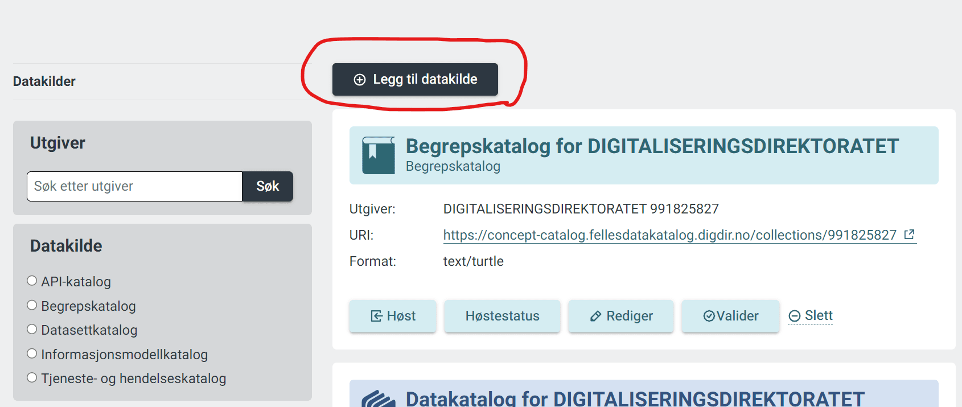Click the Utgiver filter heading
The width and height of the screenshot is (962, 407).
click(x=57, y=143)
